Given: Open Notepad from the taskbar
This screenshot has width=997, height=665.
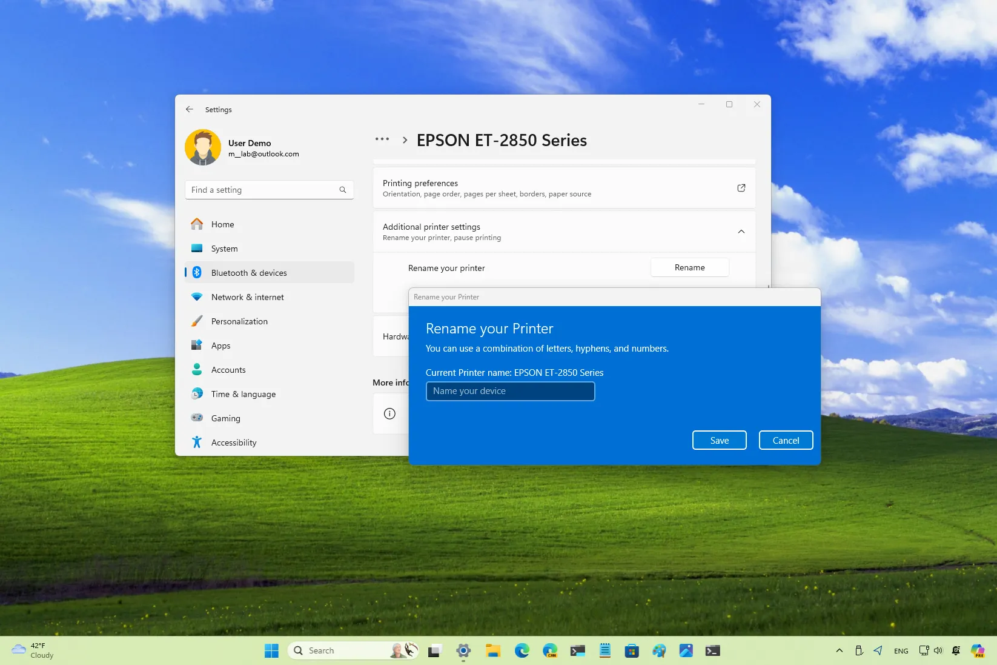Looking at the screenshot, I should pos(604,650).
